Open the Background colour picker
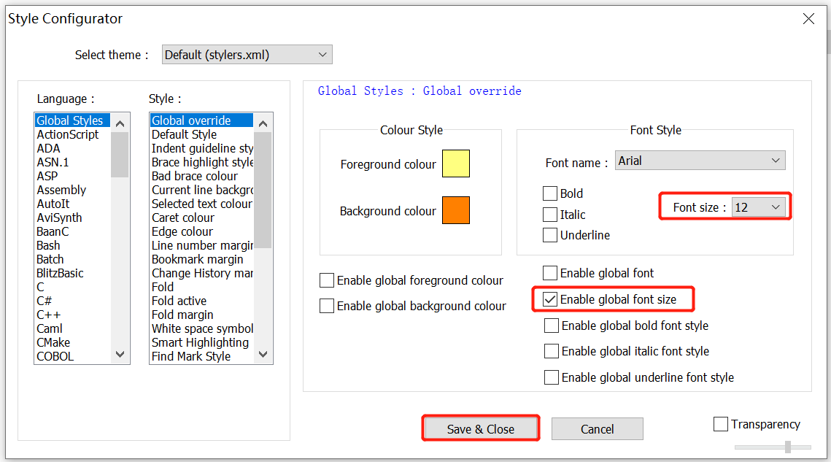 [455, 210]
